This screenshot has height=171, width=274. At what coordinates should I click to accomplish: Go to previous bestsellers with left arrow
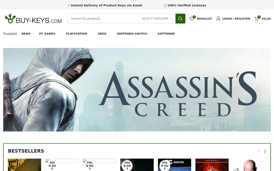point(259,151)
